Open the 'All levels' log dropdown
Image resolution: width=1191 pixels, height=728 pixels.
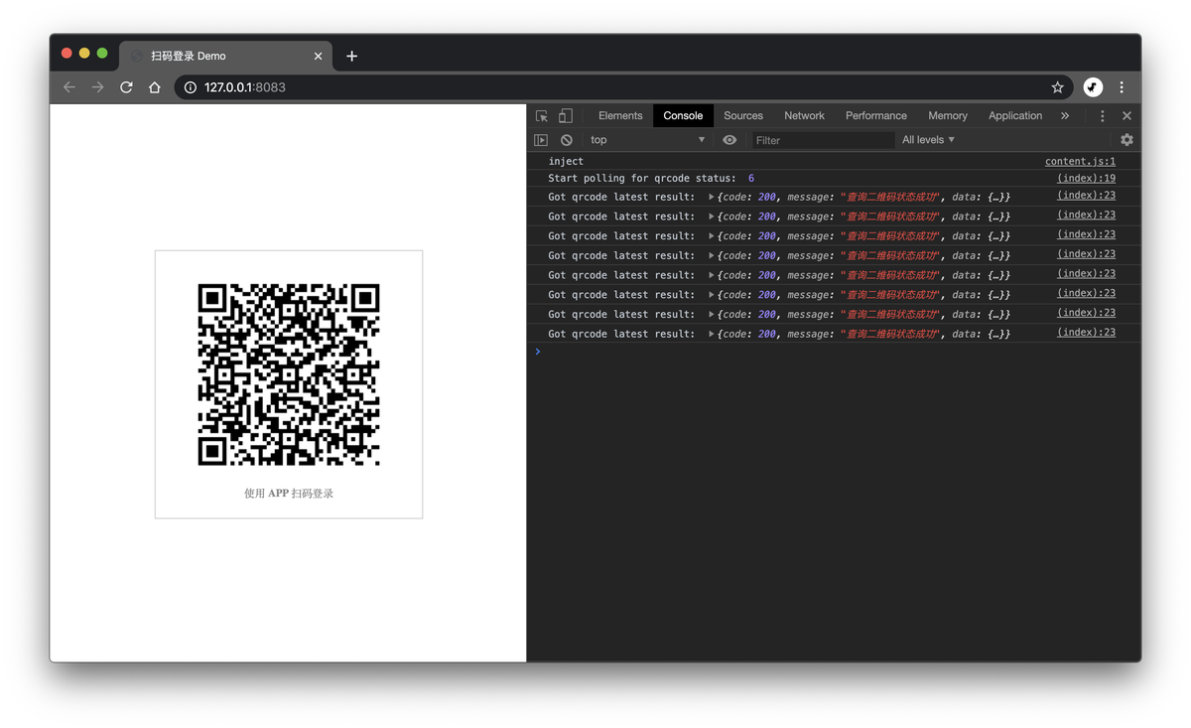[x=928, y=140]
